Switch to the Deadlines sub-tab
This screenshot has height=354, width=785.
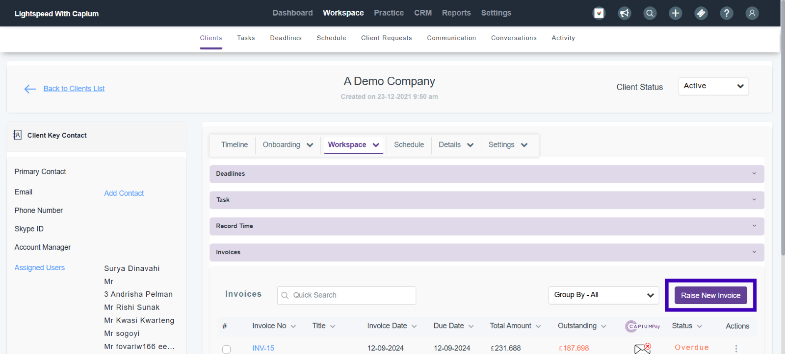pos(286,38)
